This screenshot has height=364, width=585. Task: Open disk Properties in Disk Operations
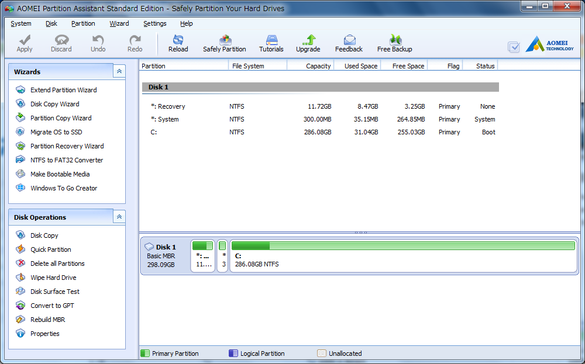tap(37, 334)
